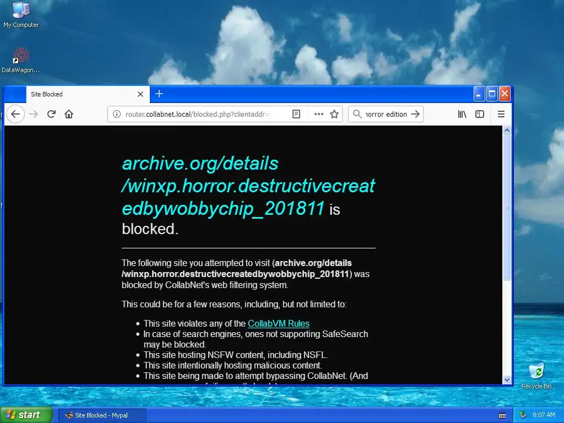Click the blocked URL heading in cyan

coord(248,186)
